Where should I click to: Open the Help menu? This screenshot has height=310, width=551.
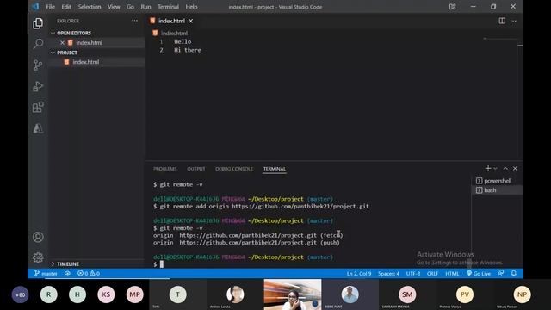tap(191, 7)
